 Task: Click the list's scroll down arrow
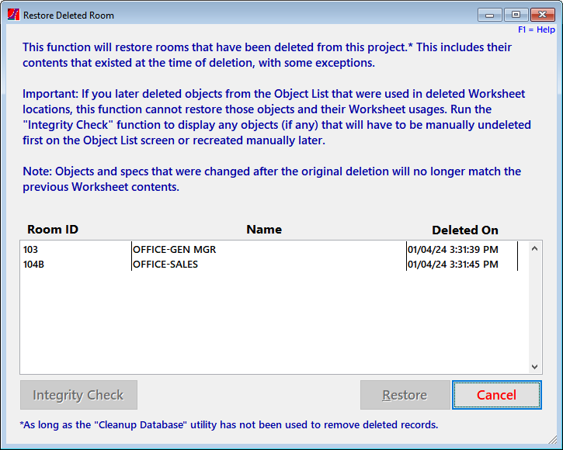(534, 367)
